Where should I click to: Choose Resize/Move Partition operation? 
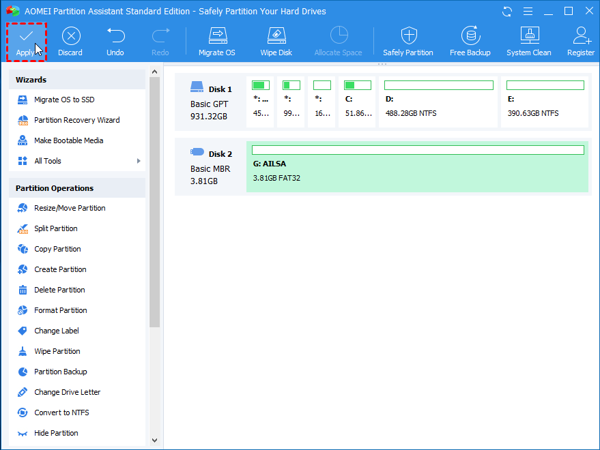tap(70, 208)
